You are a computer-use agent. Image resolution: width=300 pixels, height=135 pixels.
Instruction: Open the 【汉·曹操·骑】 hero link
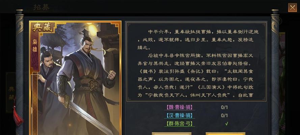click(180, 115)
